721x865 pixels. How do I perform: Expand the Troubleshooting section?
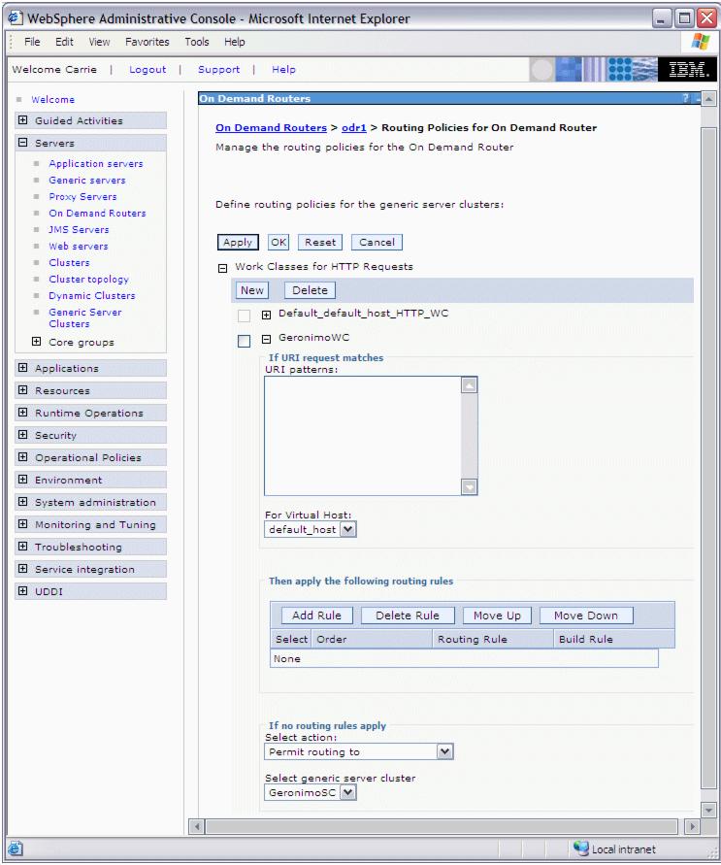click(22, 547)
